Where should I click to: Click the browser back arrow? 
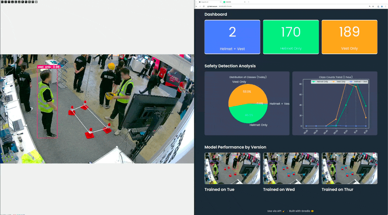[x=196, y=6]
